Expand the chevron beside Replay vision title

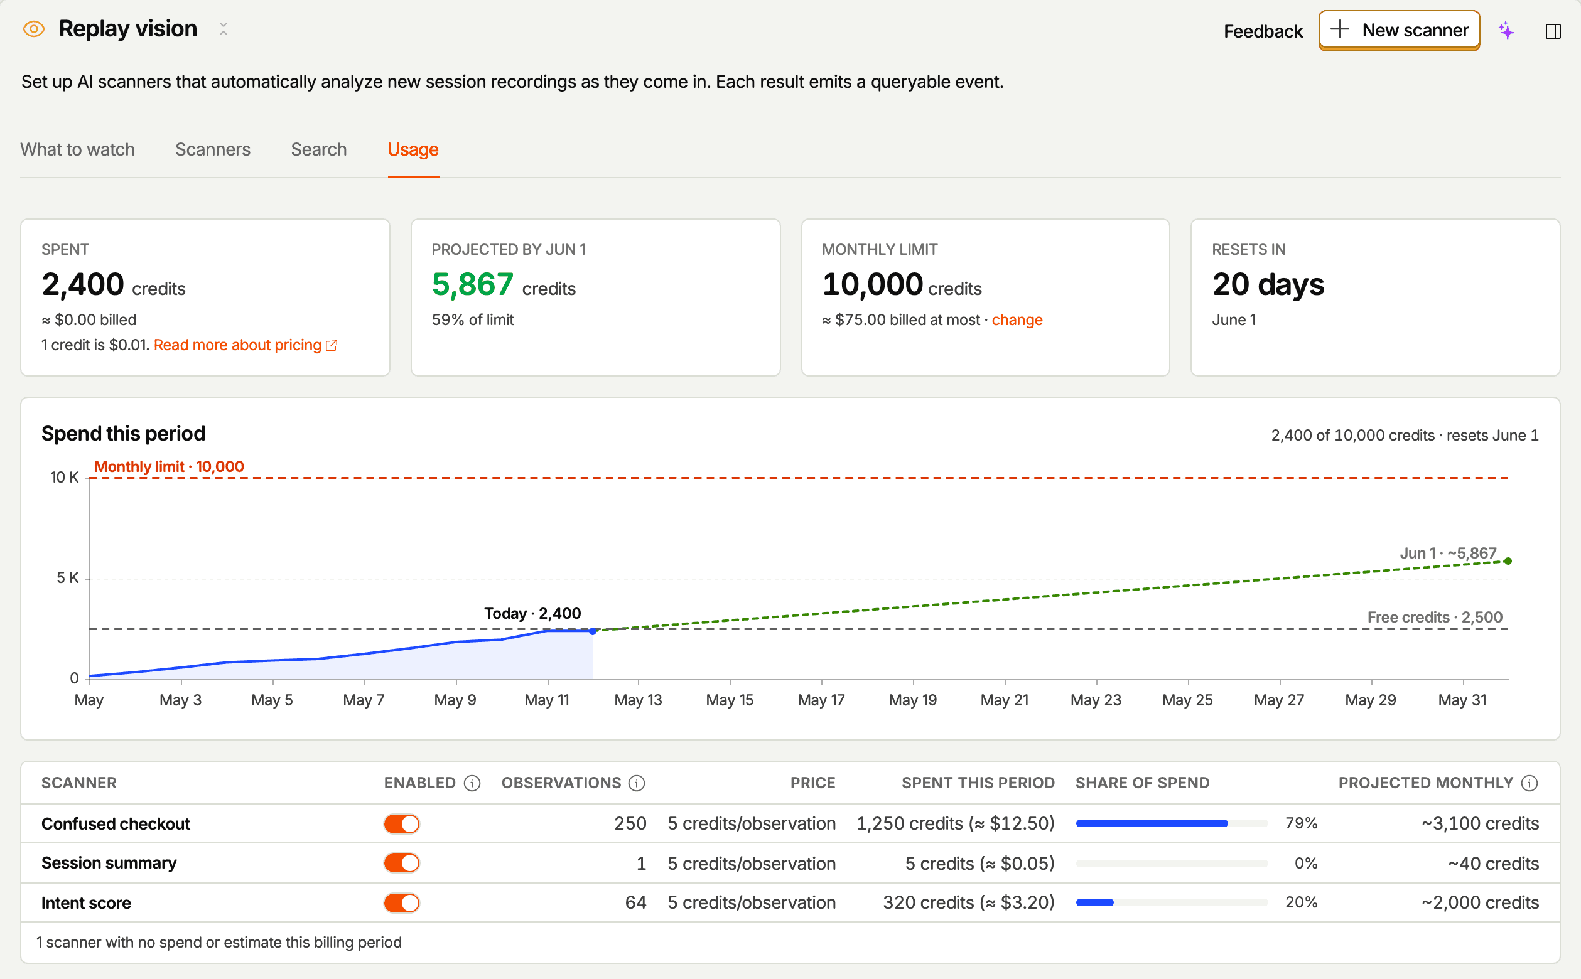click(224, 29)
